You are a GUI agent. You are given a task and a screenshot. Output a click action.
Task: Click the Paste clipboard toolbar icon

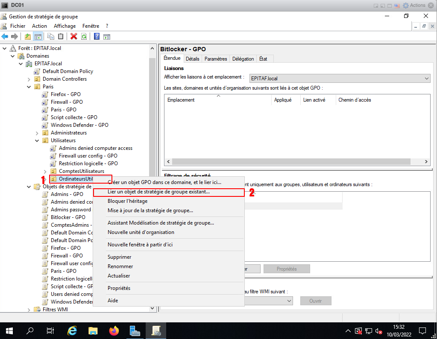point(61,37)
